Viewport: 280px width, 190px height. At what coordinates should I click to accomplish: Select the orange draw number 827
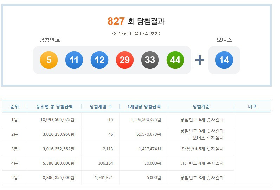116,21
